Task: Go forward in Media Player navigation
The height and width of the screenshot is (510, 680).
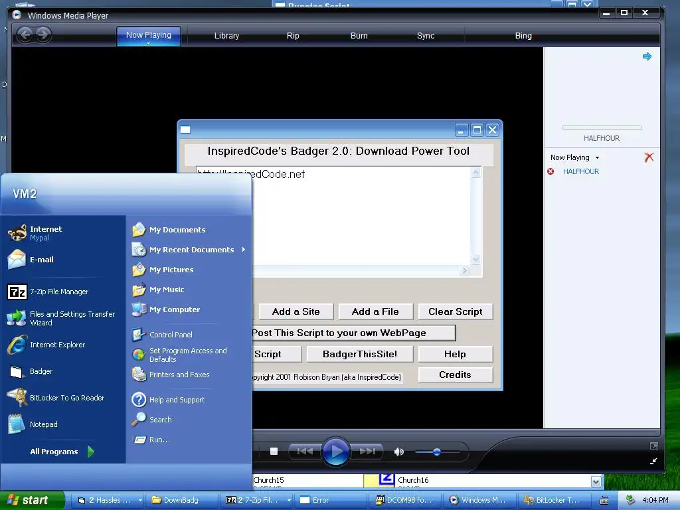Action: click(42, 35)
